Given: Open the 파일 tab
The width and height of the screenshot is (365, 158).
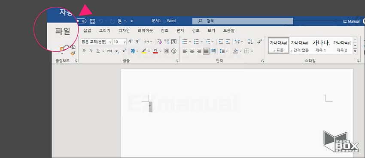Looking at the screenshot, I should click(63, 31).
